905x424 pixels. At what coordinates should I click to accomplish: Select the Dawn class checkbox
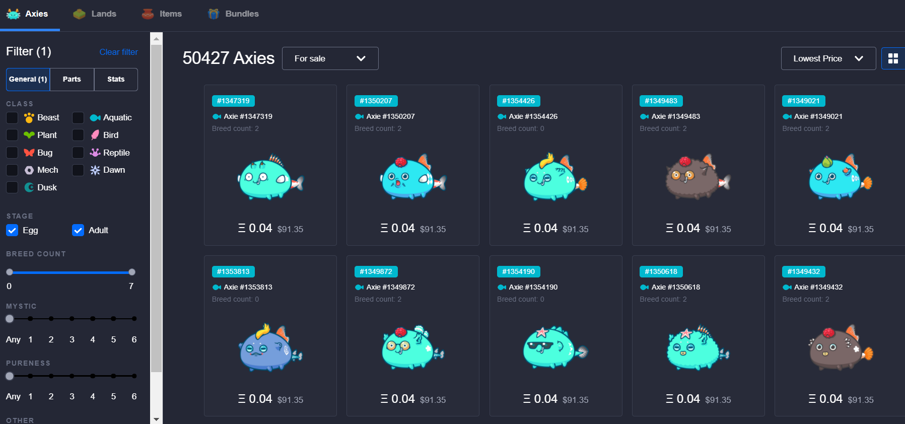pyautogui.click(x=78, y=170)
